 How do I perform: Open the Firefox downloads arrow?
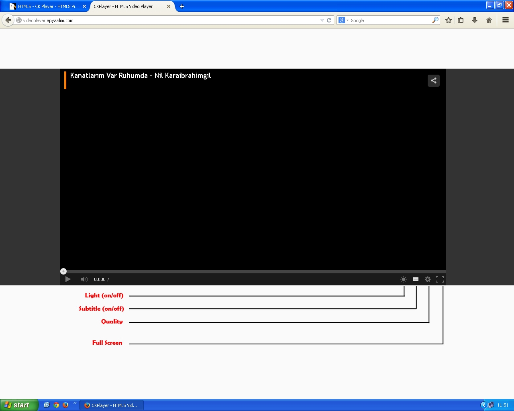coord(475,20)
